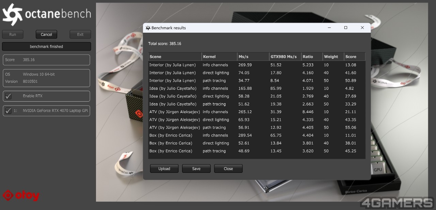Sort by the Scene column header
The image size is (436, 210).
pos(175,56)
